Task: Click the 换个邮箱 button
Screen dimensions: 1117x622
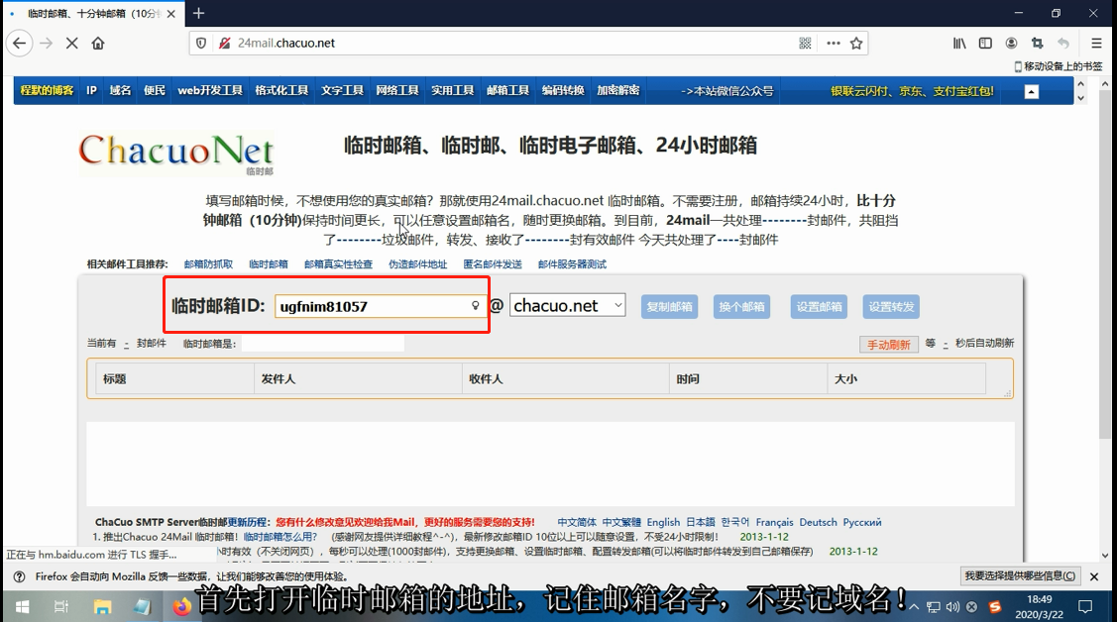Action: 741,307
